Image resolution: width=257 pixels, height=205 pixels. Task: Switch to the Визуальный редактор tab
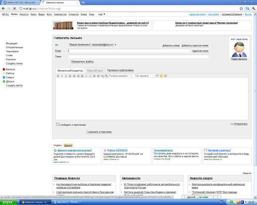[x=70, y=70]
